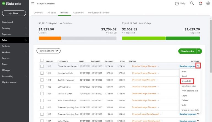212x122 pixels.
Task: Open the settings gear icon
Action: tap(208, 3)
